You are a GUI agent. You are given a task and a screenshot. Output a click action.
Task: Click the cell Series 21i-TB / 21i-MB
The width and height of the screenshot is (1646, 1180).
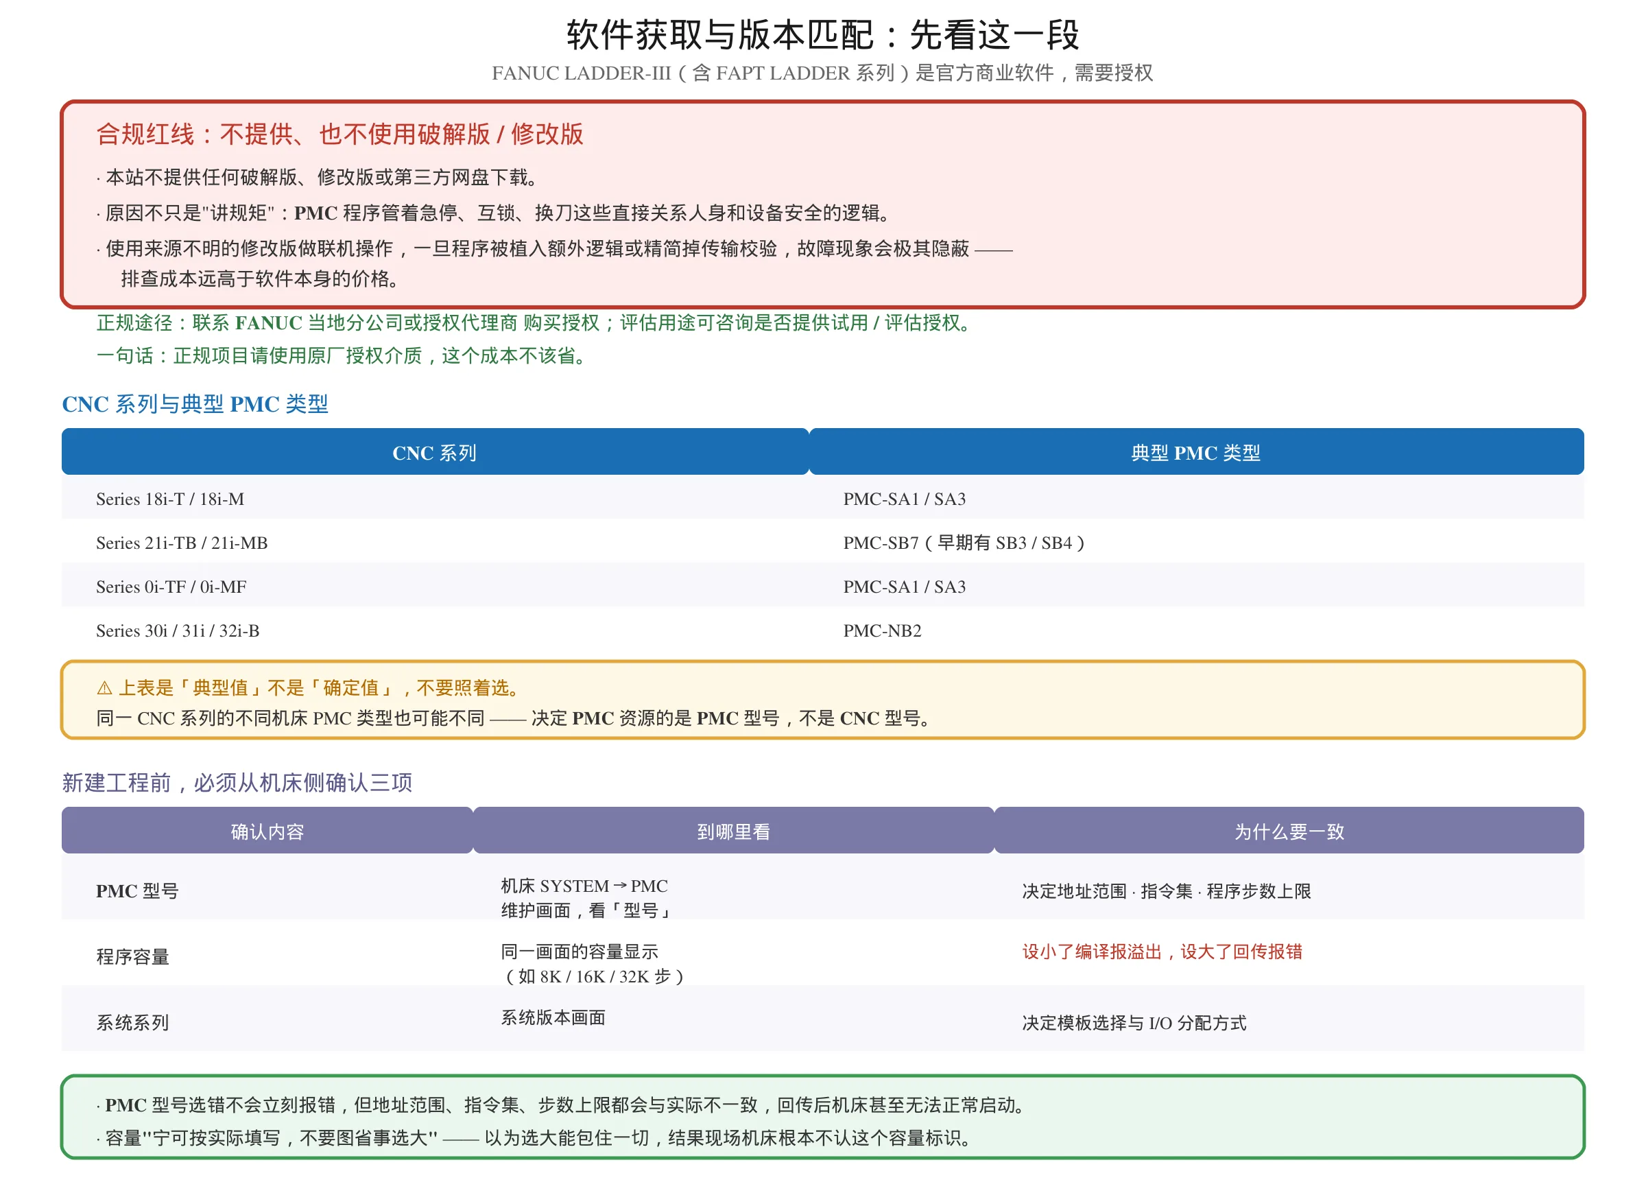point(182,543)
